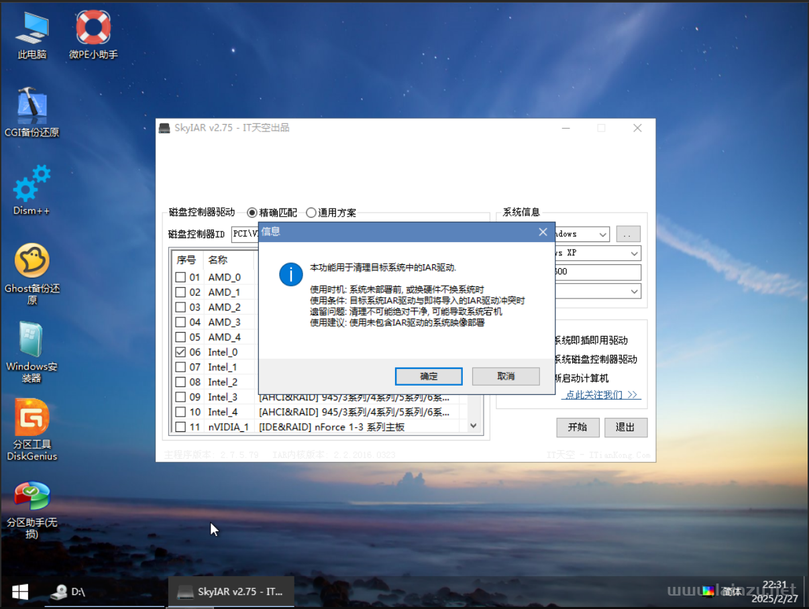Open the 点此关注我们 >> link
Image resolution: width=809 pixels, height=609 pixels.
point(602,394)
